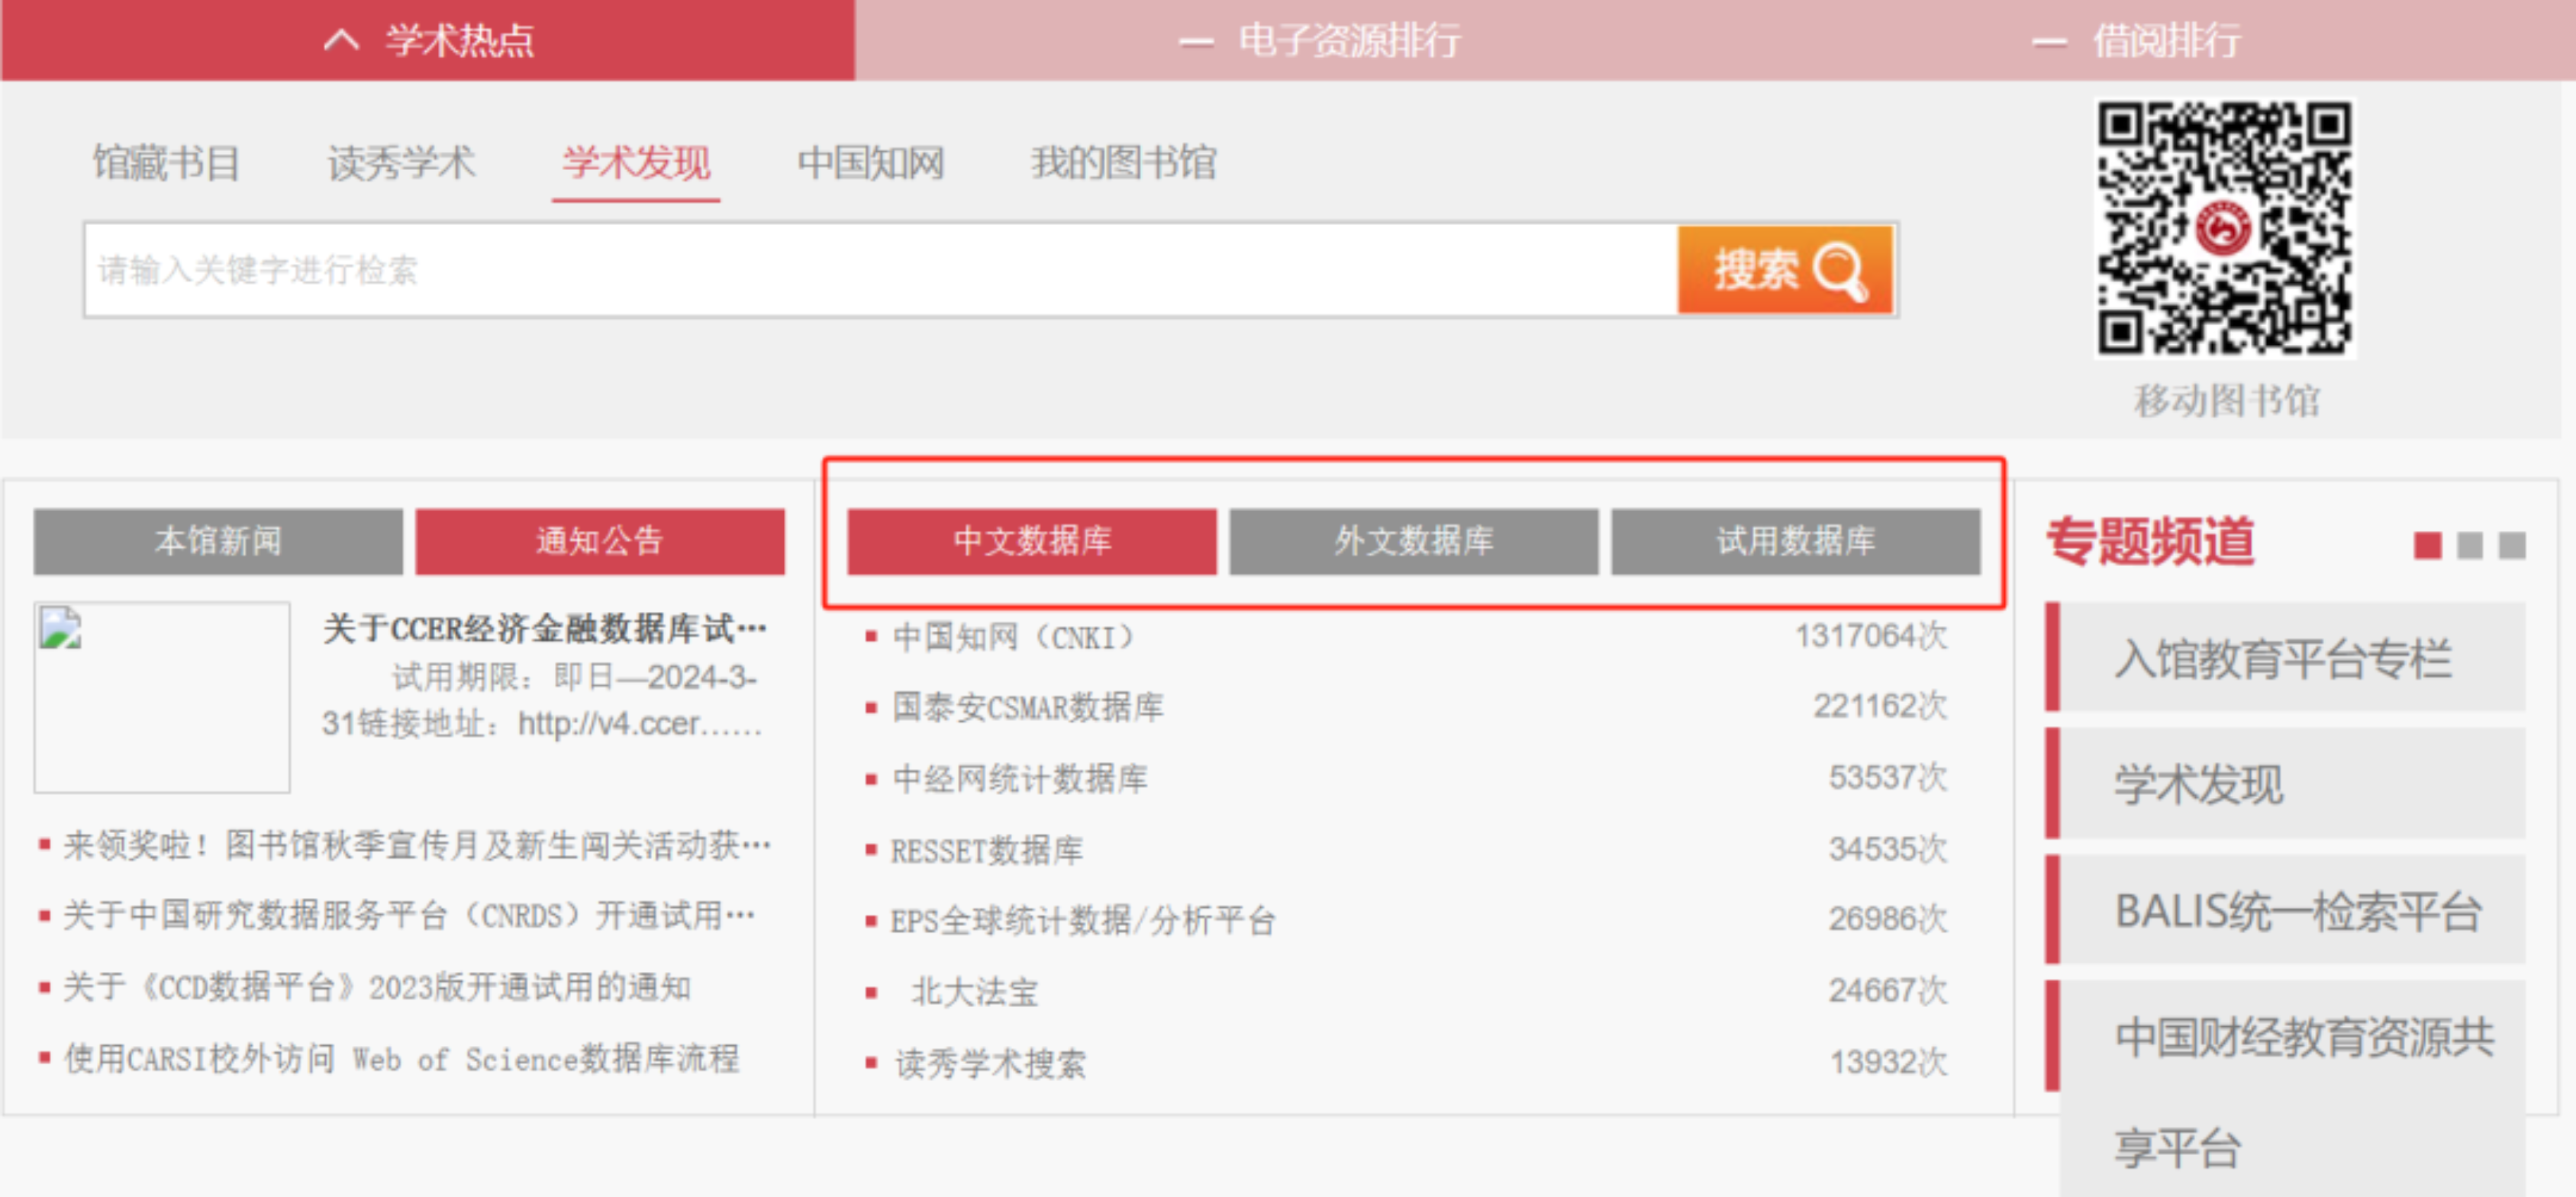Viewport: 2576px width, 1197px height.
Task: Click the mobile library QR code
Action: coord(2224,228)
